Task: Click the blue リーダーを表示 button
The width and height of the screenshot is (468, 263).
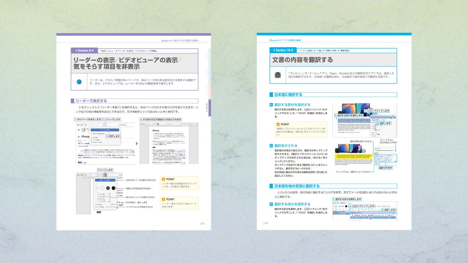Action: point(105,130)
